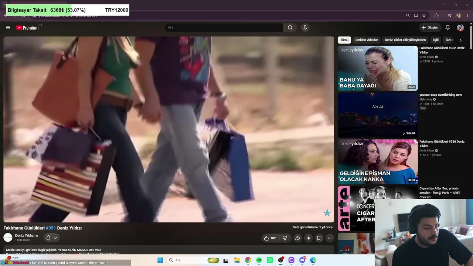Click the 54 B görüntüleme view count
473x266 pixels.
click(305, 227)
